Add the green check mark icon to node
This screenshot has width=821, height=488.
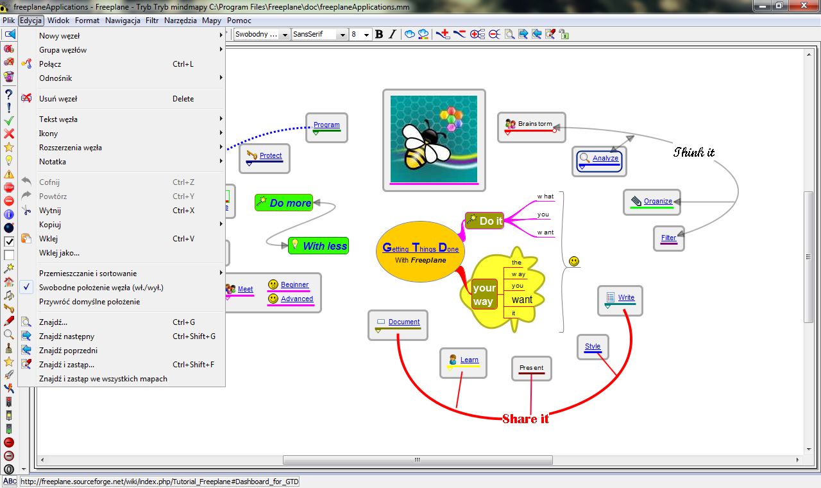(9, 120)
